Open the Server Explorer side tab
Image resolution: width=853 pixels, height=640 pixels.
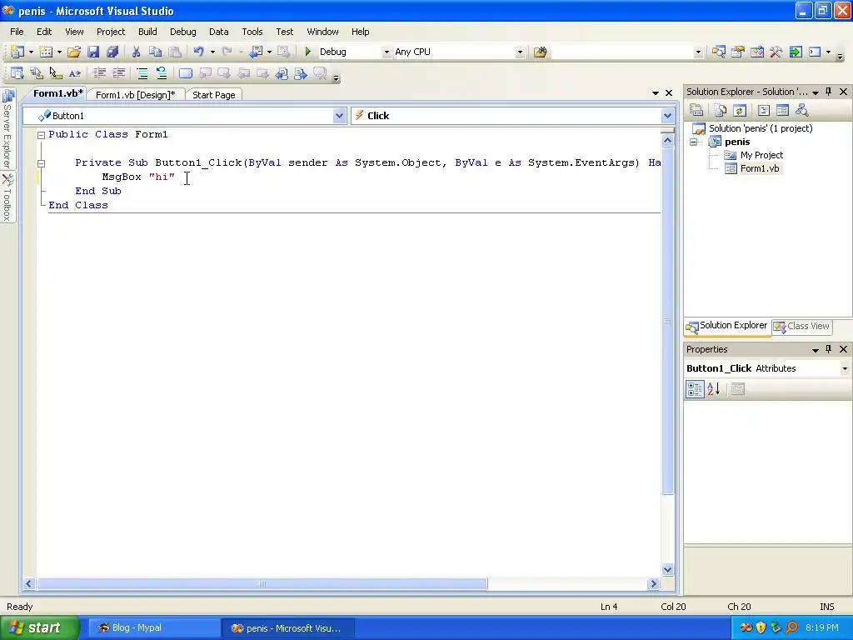(x=7, y=129)
